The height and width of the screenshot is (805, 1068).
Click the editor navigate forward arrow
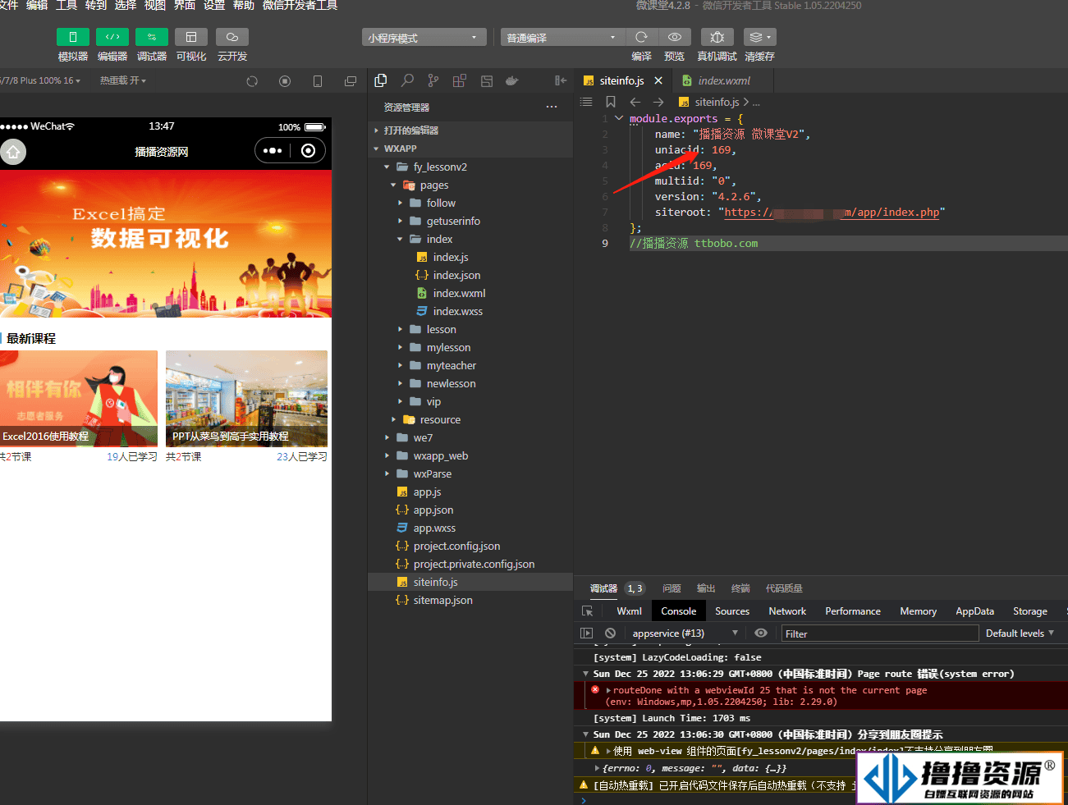(658, 102)
